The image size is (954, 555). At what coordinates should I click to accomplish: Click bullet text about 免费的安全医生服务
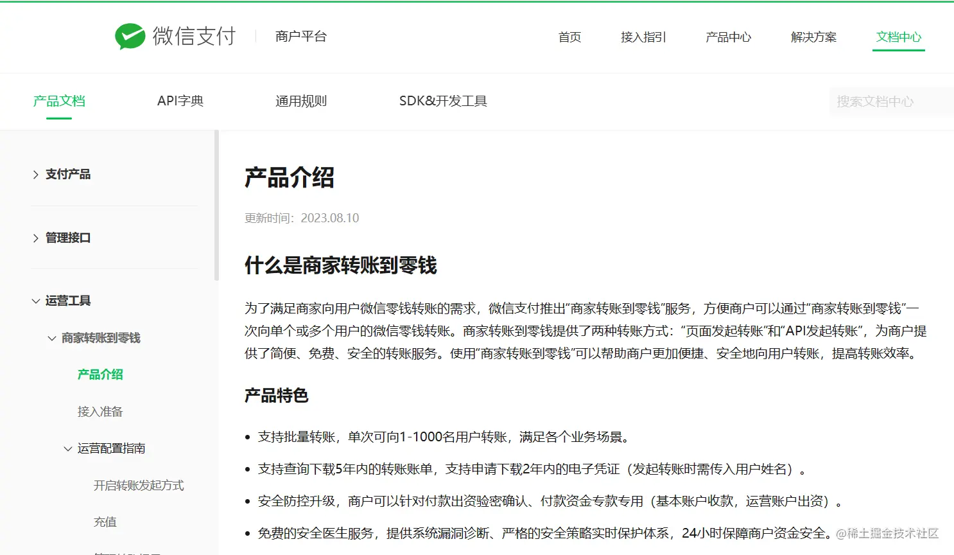pyautogui.click(x=545, y=534)
